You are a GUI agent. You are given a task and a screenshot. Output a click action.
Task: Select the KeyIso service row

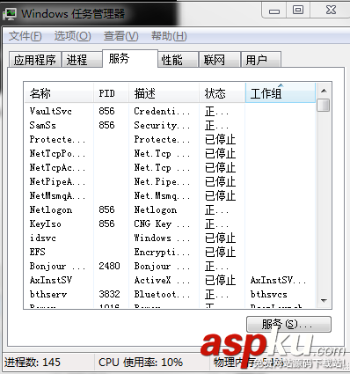click(x=170, y=224)
